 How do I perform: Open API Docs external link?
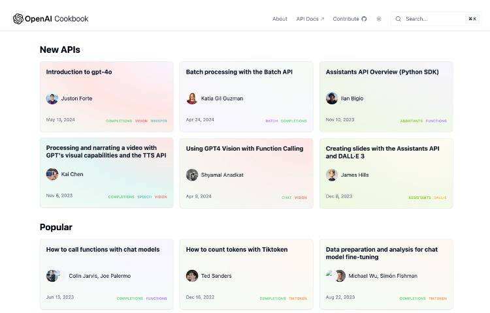tap(310, 19)
